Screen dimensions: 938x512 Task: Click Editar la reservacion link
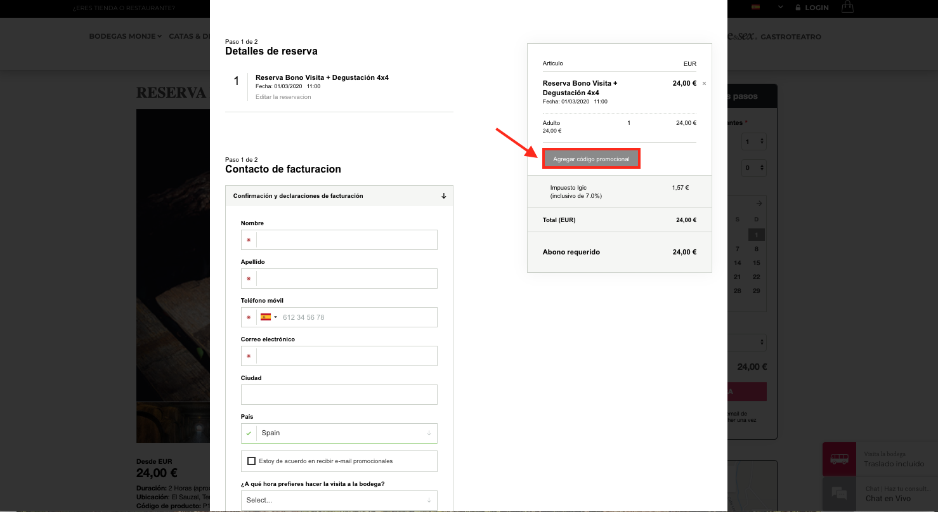(283, 97)
